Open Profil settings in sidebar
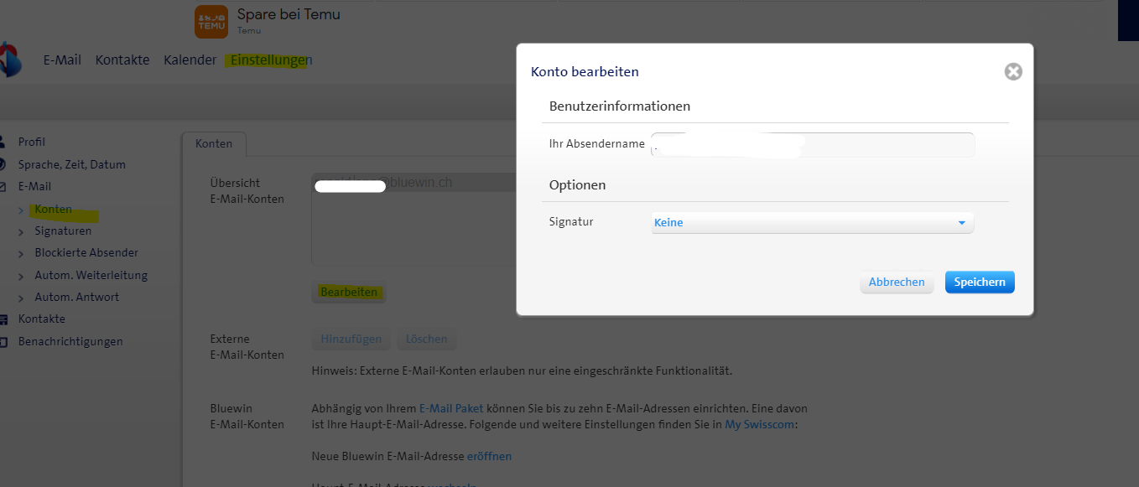This screenshot has width=1139, height=487. click(32, 142)
